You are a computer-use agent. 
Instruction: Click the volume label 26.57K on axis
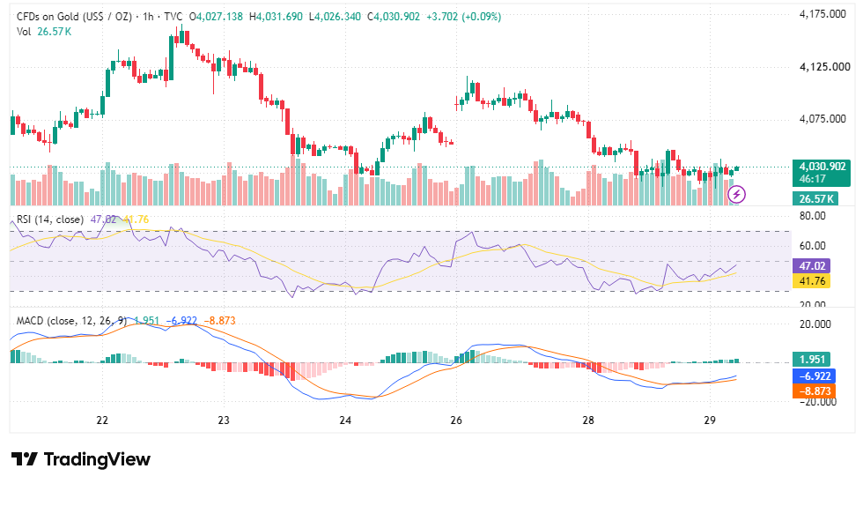[815, 198]
